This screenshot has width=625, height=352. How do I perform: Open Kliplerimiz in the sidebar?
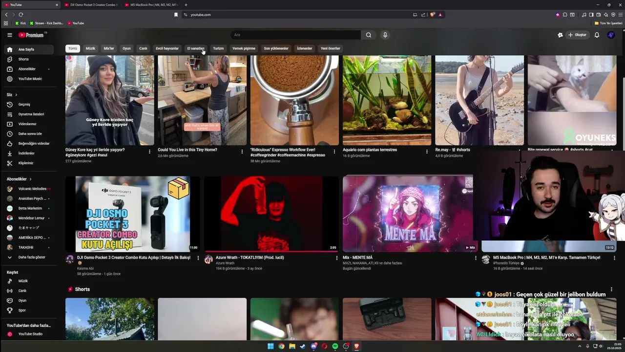[29, 163]
